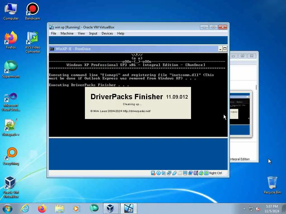Image resolution: width=286 pixels, height=214 pixels.
Task: Click the hard disk activity status icon
Action: pos(153,173)
